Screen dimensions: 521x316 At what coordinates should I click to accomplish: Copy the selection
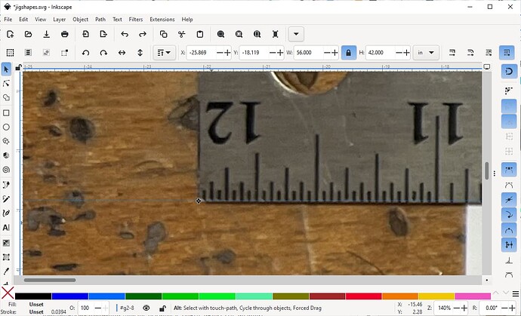(x=164, y=34)
